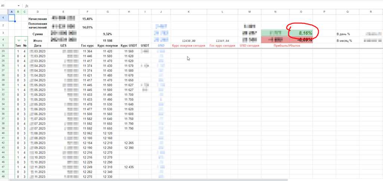Open the filter icon above the № column
Image resolution: width=383 pixels, height=181 pixels.
[25, 41]
